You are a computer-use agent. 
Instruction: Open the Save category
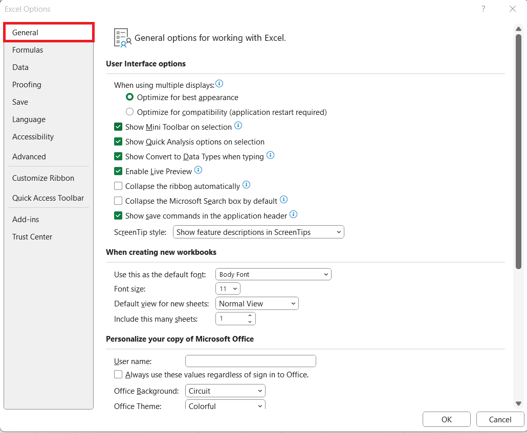click(x=49, y=102)
